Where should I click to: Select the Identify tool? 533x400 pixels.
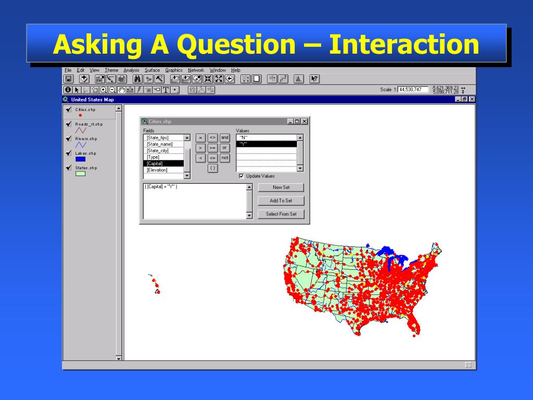click(68, 90)
